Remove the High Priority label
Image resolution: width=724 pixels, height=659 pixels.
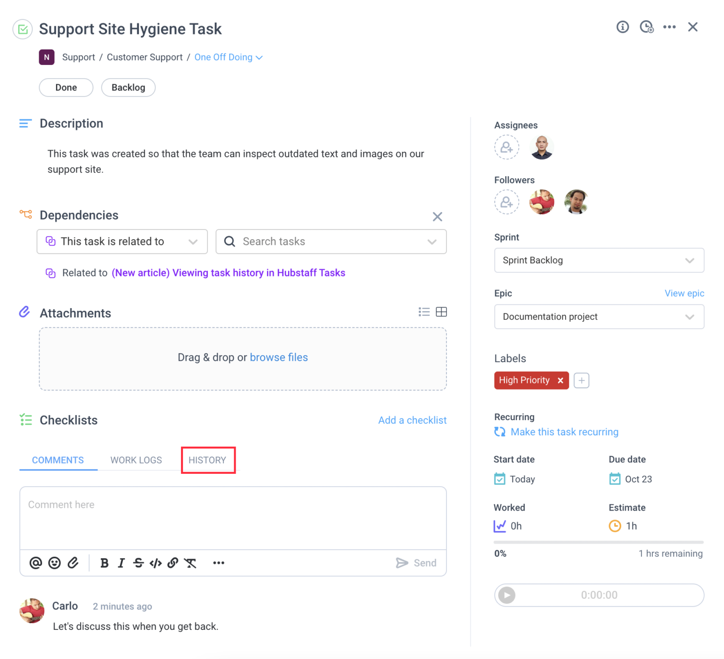coord(560,380)
